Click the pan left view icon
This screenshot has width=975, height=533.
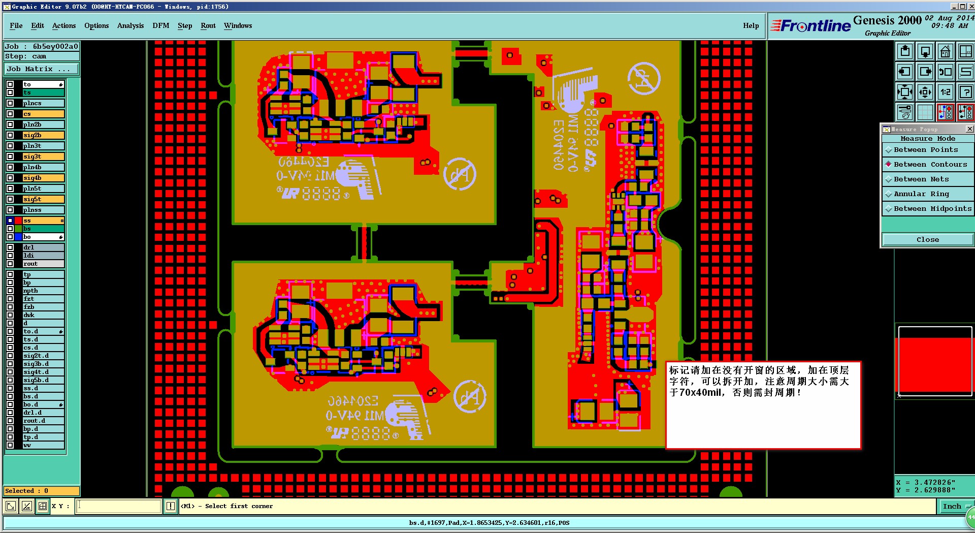[x=905, y=72]
